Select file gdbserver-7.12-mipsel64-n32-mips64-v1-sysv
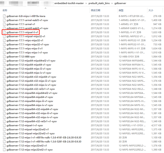164x153 pixels. [32, 109]
